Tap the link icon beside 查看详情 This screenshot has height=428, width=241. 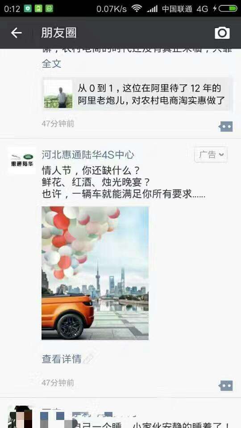(88, 358)
